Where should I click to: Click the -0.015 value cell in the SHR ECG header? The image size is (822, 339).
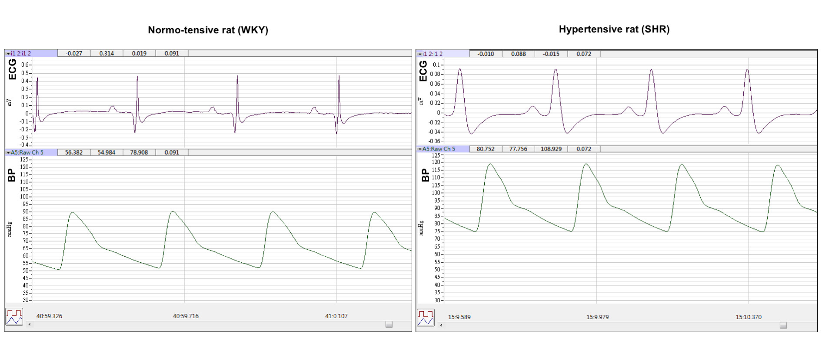coord(551,54)
